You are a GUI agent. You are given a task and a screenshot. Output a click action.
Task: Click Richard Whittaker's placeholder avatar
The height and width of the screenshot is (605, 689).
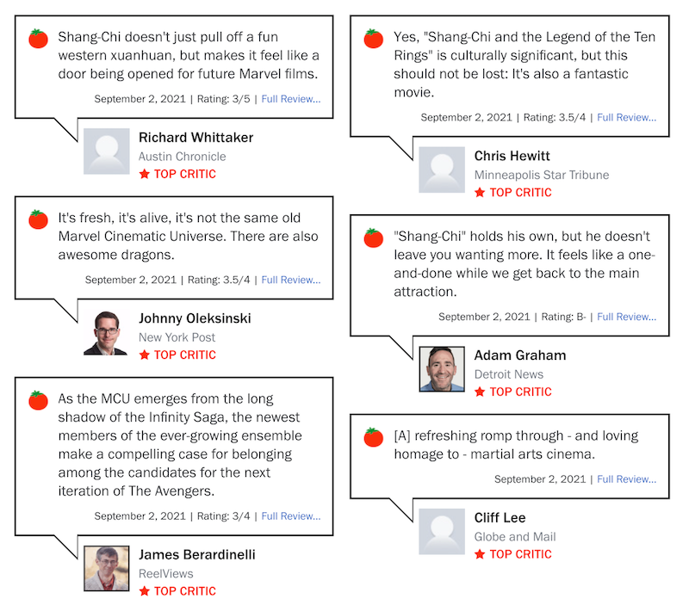tap(106, 151)
